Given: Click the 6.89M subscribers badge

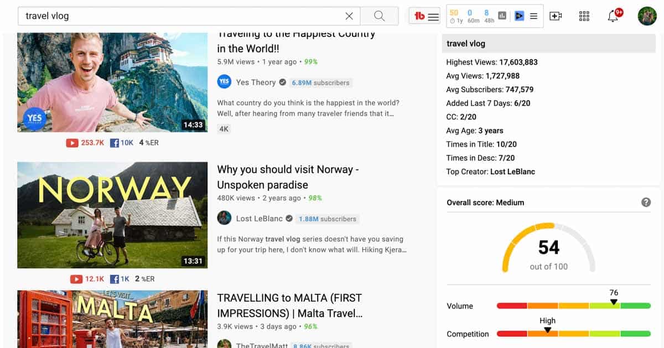Looking at the screenshot, I should (320, 82).
